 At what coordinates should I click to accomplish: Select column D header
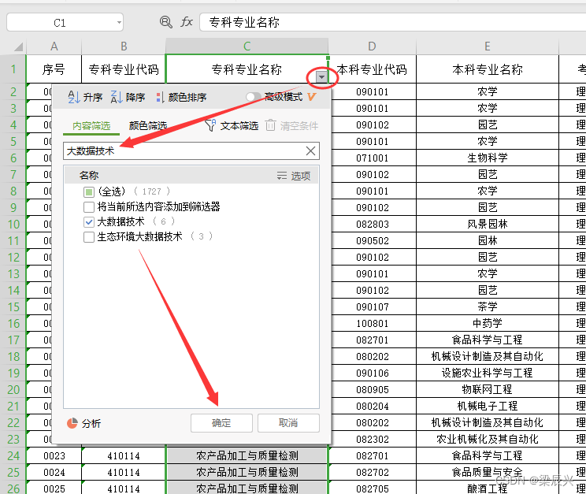[372, 46]
